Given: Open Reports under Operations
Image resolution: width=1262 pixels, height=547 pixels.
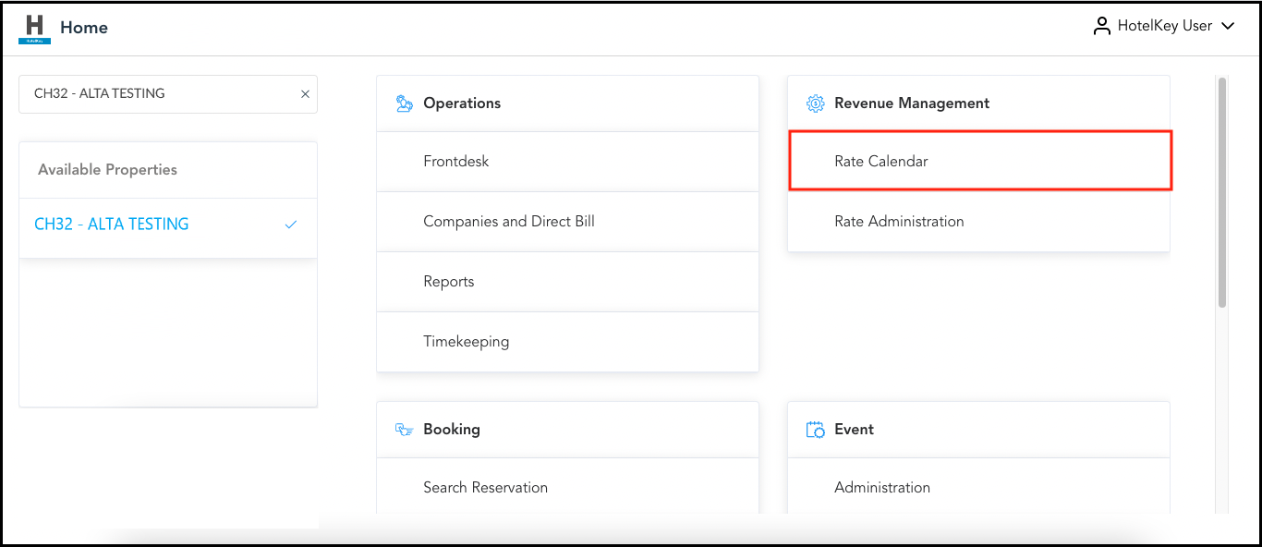Looking at the screenshot, I should click(x=449, y=282).
